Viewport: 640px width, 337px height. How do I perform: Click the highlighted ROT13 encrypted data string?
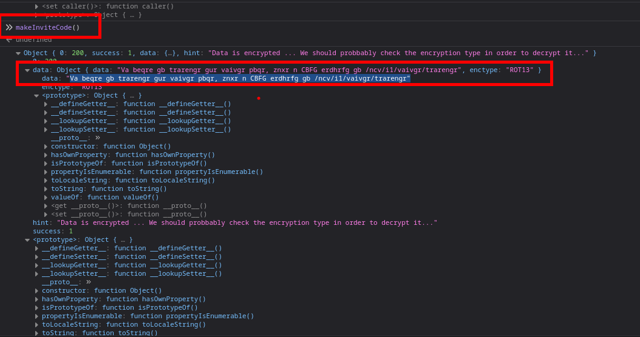pyautogui.click(x=240, y=79)
